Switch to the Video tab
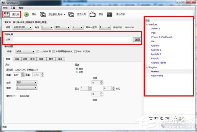Screen dimensions: 197x132 25,59
